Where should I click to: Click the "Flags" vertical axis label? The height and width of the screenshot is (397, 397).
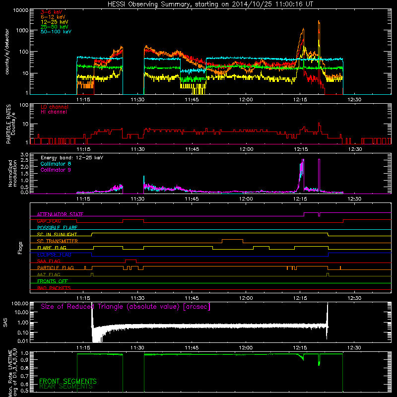pyautogui.click(x=20, y=248)
